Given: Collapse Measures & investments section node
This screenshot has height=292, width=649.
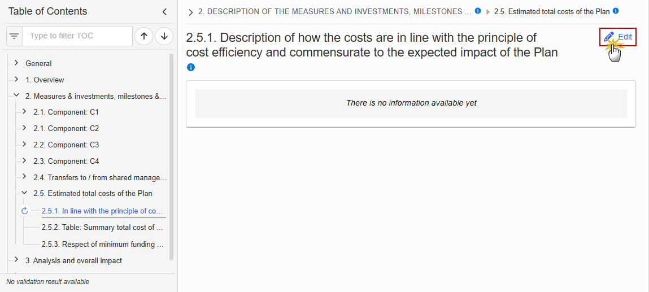Looking at the screenshot, I should tap(16, 95).
